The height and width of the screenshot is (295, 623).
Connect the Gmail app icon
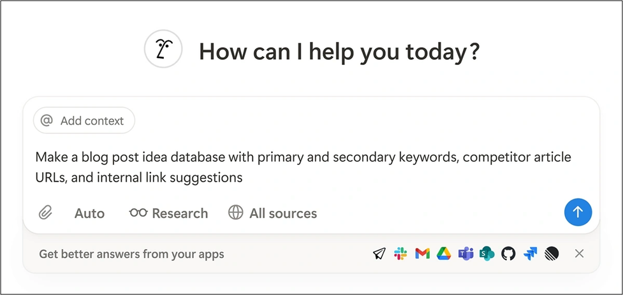click(x=422, y=254)
